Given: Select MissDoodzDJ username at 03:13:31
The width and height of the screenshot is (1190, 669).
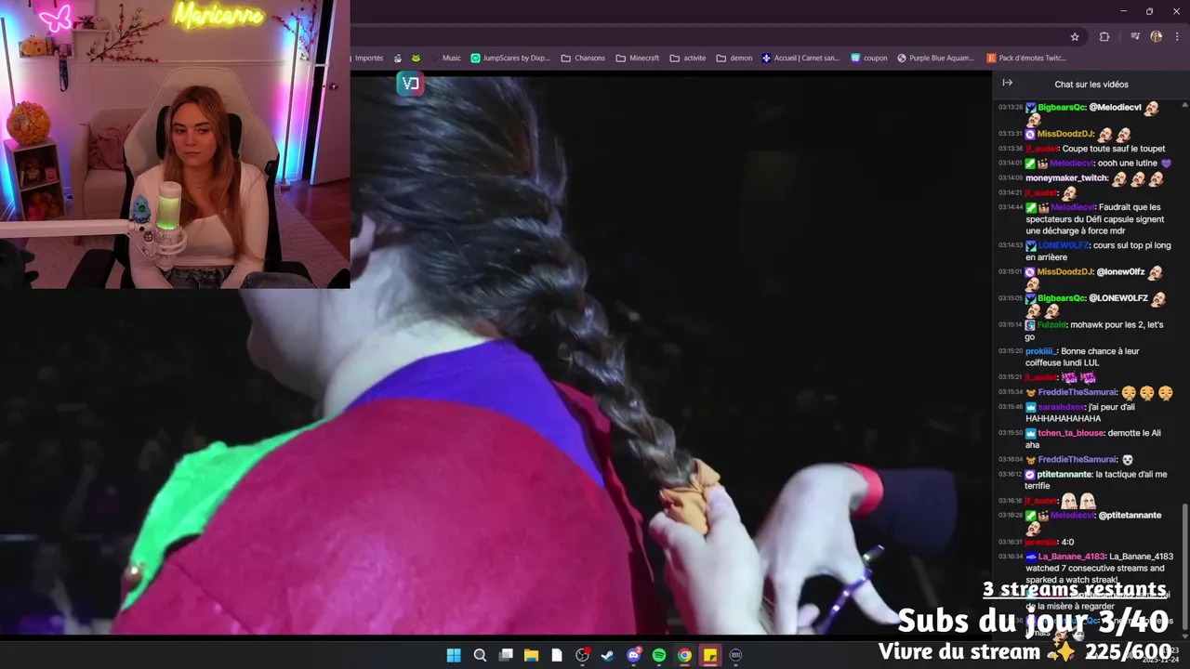Looking at the screenshot, I should point(1065,134).
